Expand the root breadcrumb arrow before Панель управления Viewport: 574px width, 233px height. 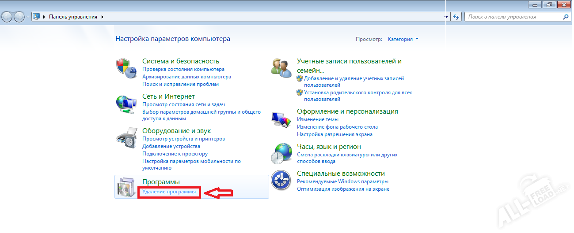coord(44,17)
